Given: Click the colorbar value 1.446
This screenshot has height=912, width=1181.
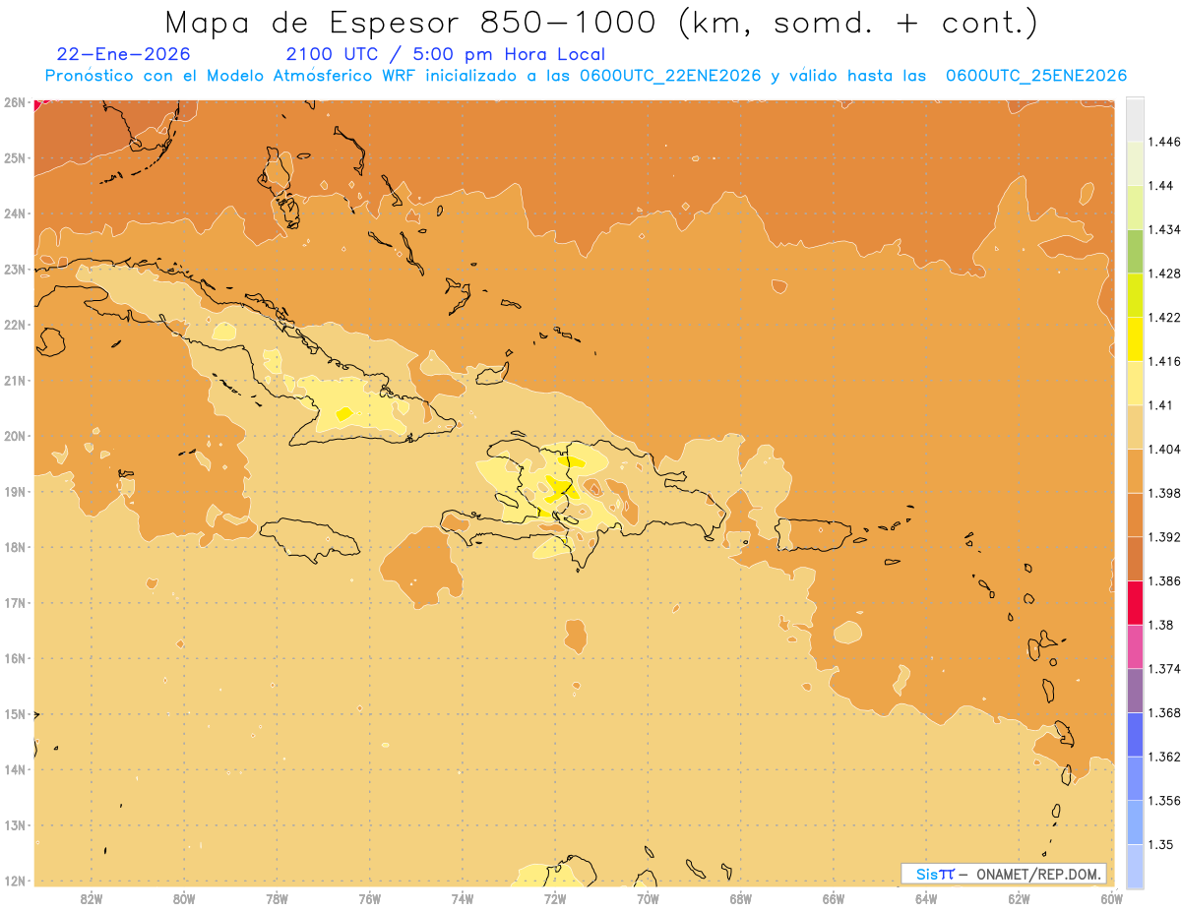Looking at the screenshot, I should tap(1164, 142).
